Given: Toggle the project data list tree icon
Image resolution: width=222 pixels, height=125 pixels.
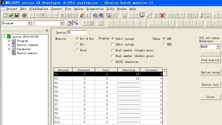Looking at the screenshot, I should (76, 23).
